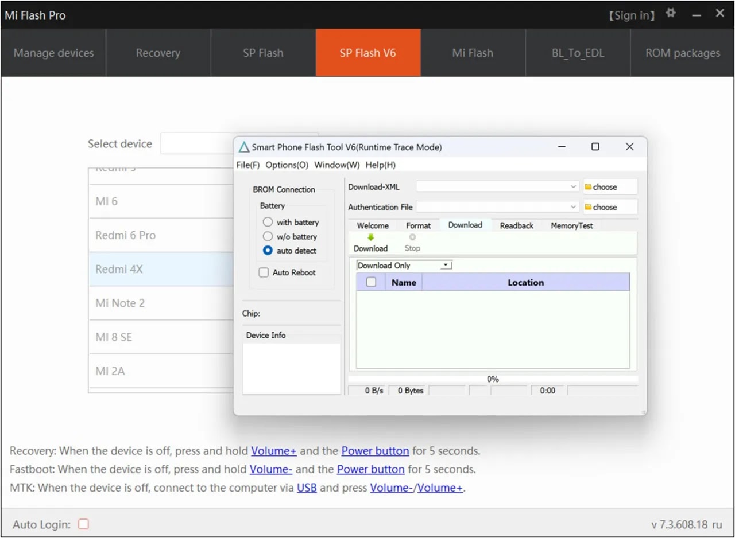
Task: Open the Help(H) menu
Action: (381, 165)
